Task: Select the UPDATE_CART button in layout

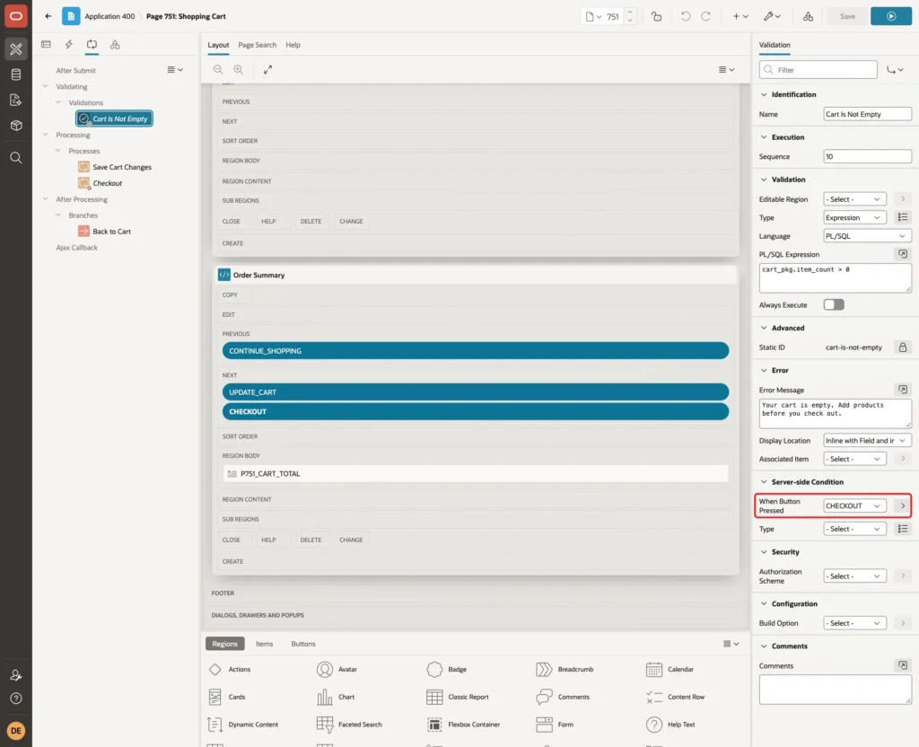Action: 476,392
